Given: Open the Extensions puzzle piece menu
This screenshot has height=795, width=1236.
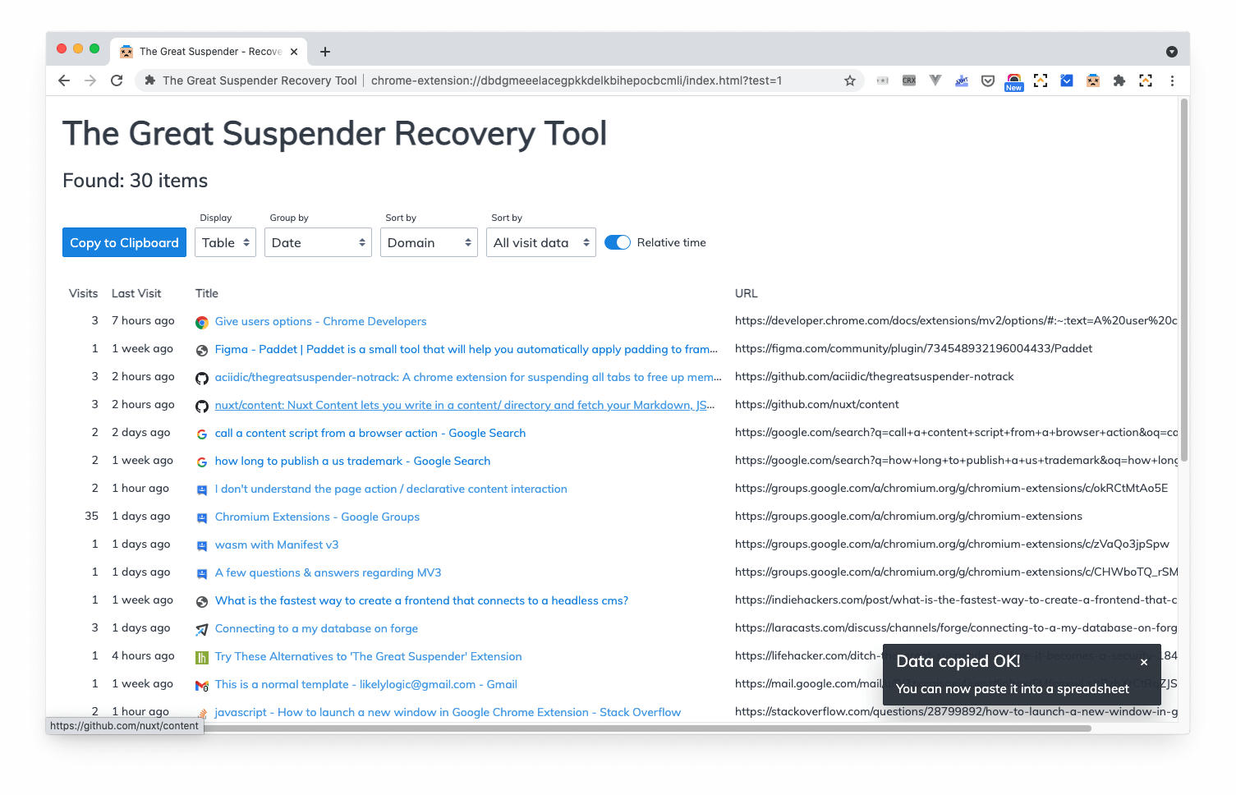Looking at the screenshot, I should 1119,80.
